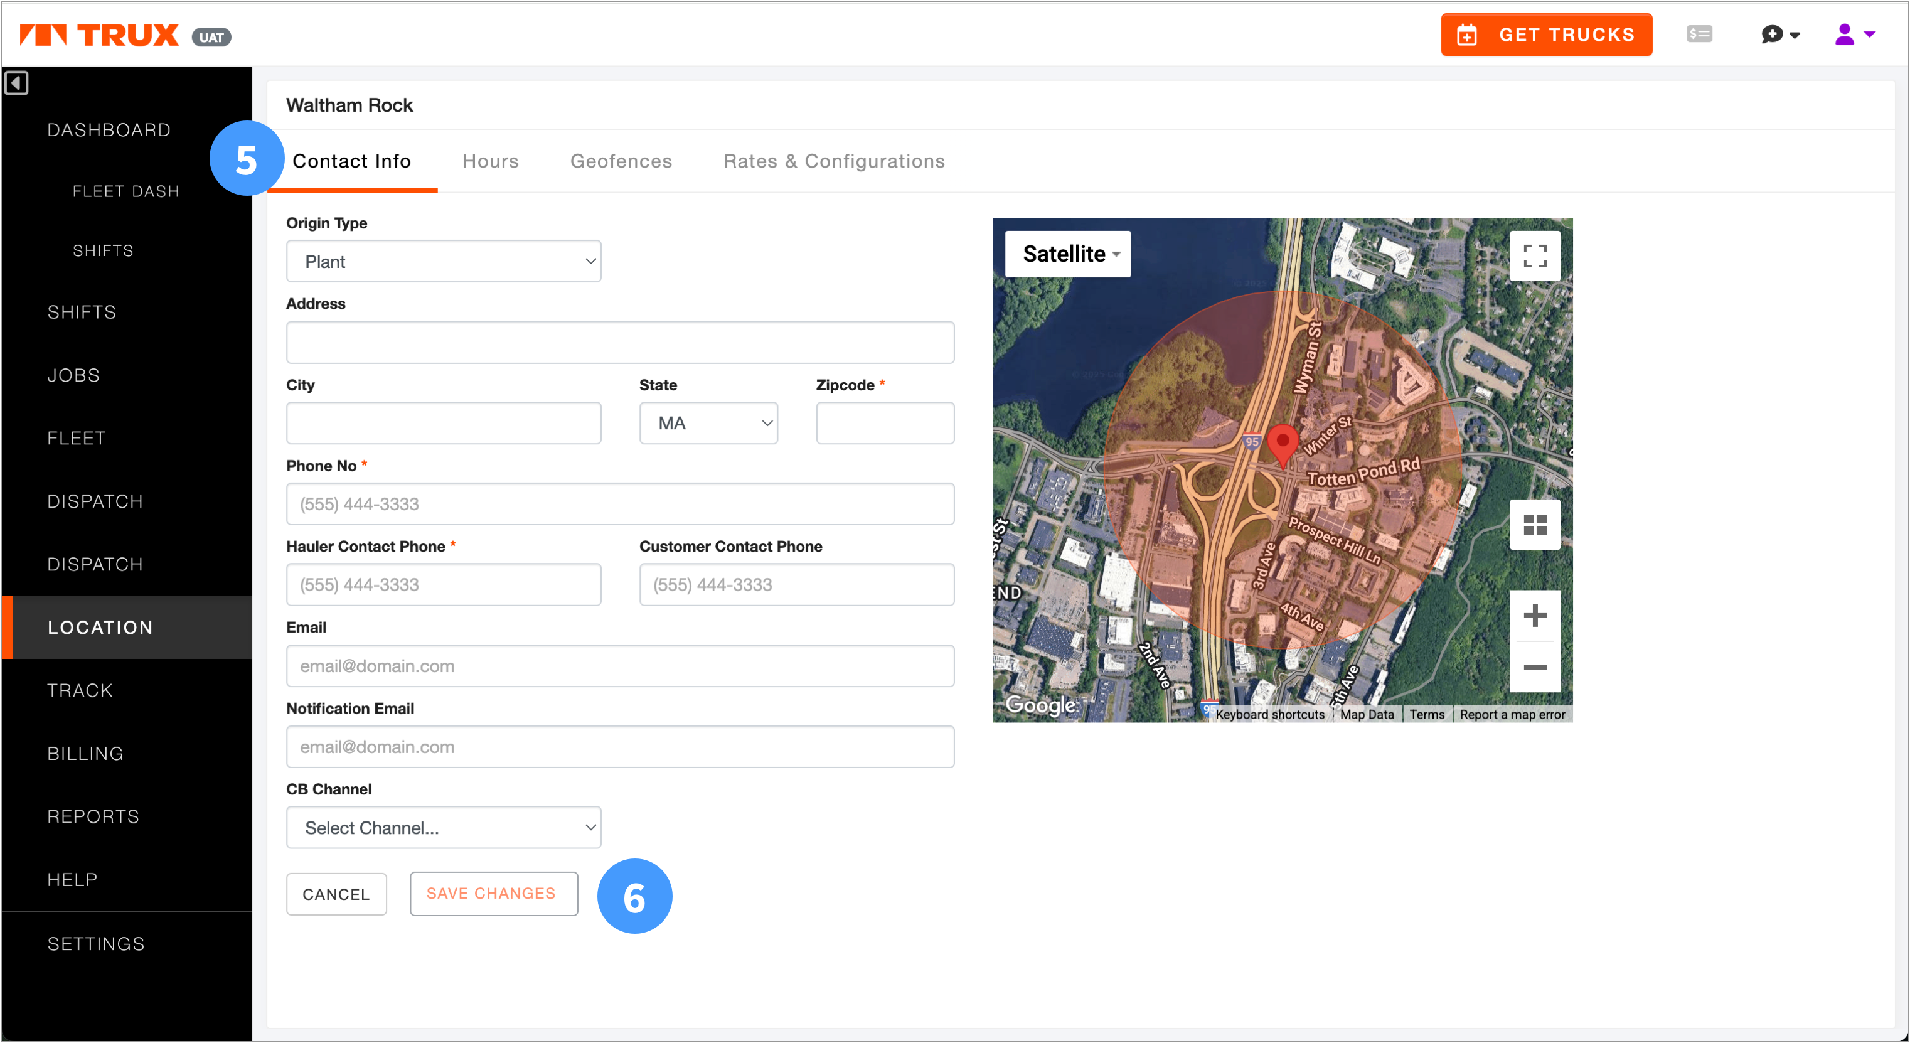Open the indented SHIFTS sub-item
This screenshot has height=1043, width=1910.
click(103, 251)
